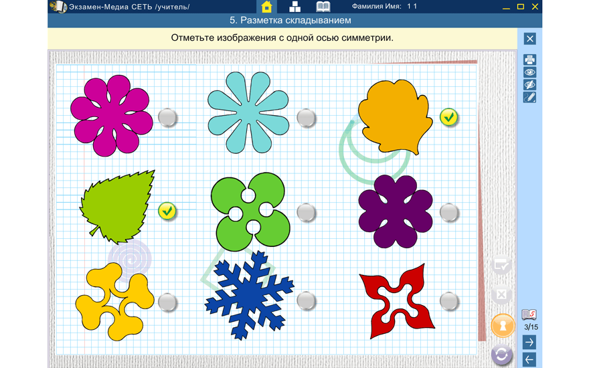Select the crossed-out eye hide icon
Image resolution: width=589 pixels, height=368 pixels.
pos(529,84)
